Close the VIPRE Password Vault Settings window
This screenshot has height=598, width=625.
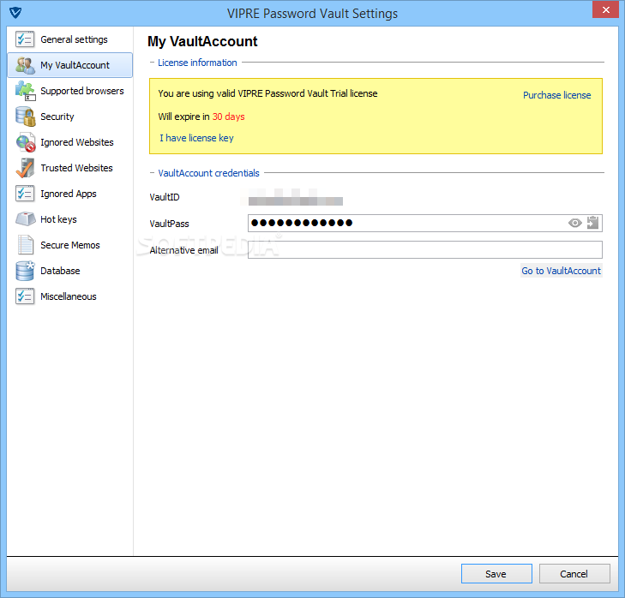(x=605, y=10)
